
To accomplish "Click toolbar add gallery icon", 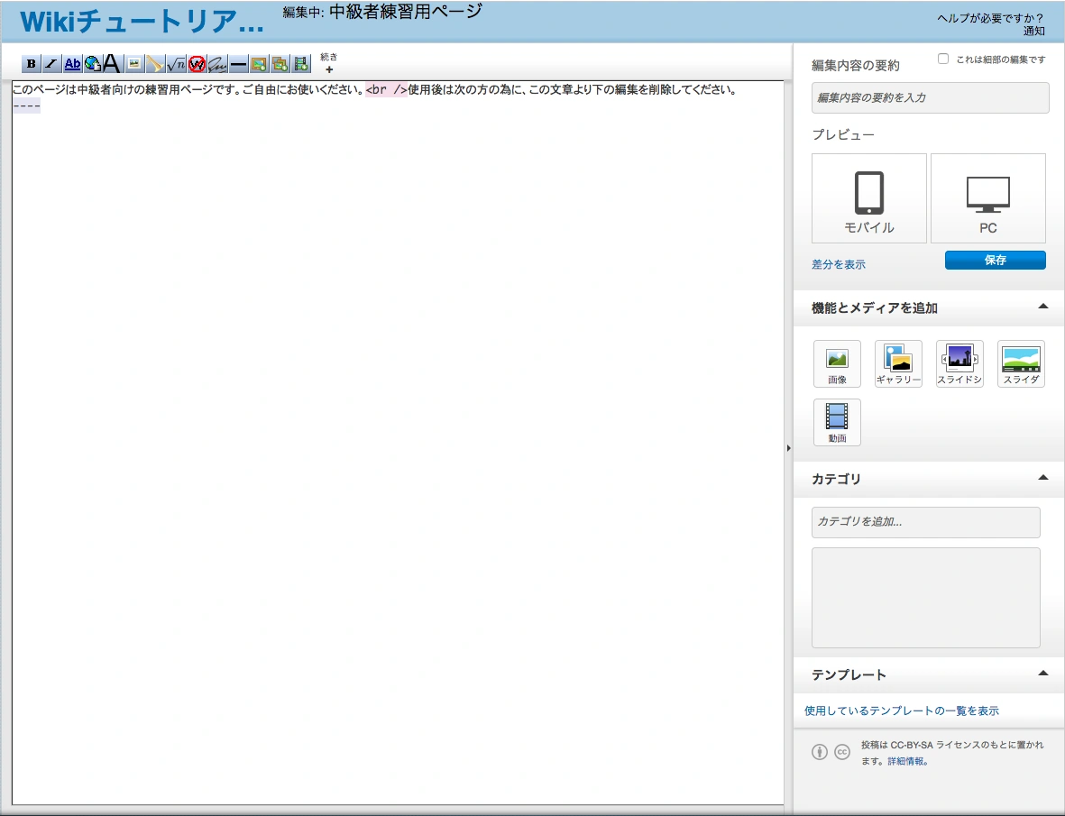I will point(280,64).
